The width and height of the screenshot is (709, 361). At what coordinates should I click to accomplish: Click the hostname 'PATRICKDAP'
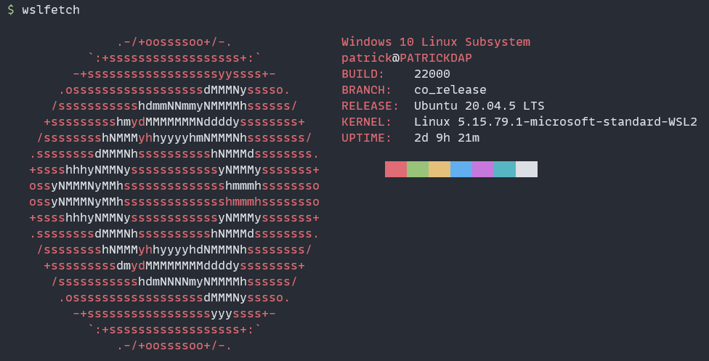pos(436,58)
